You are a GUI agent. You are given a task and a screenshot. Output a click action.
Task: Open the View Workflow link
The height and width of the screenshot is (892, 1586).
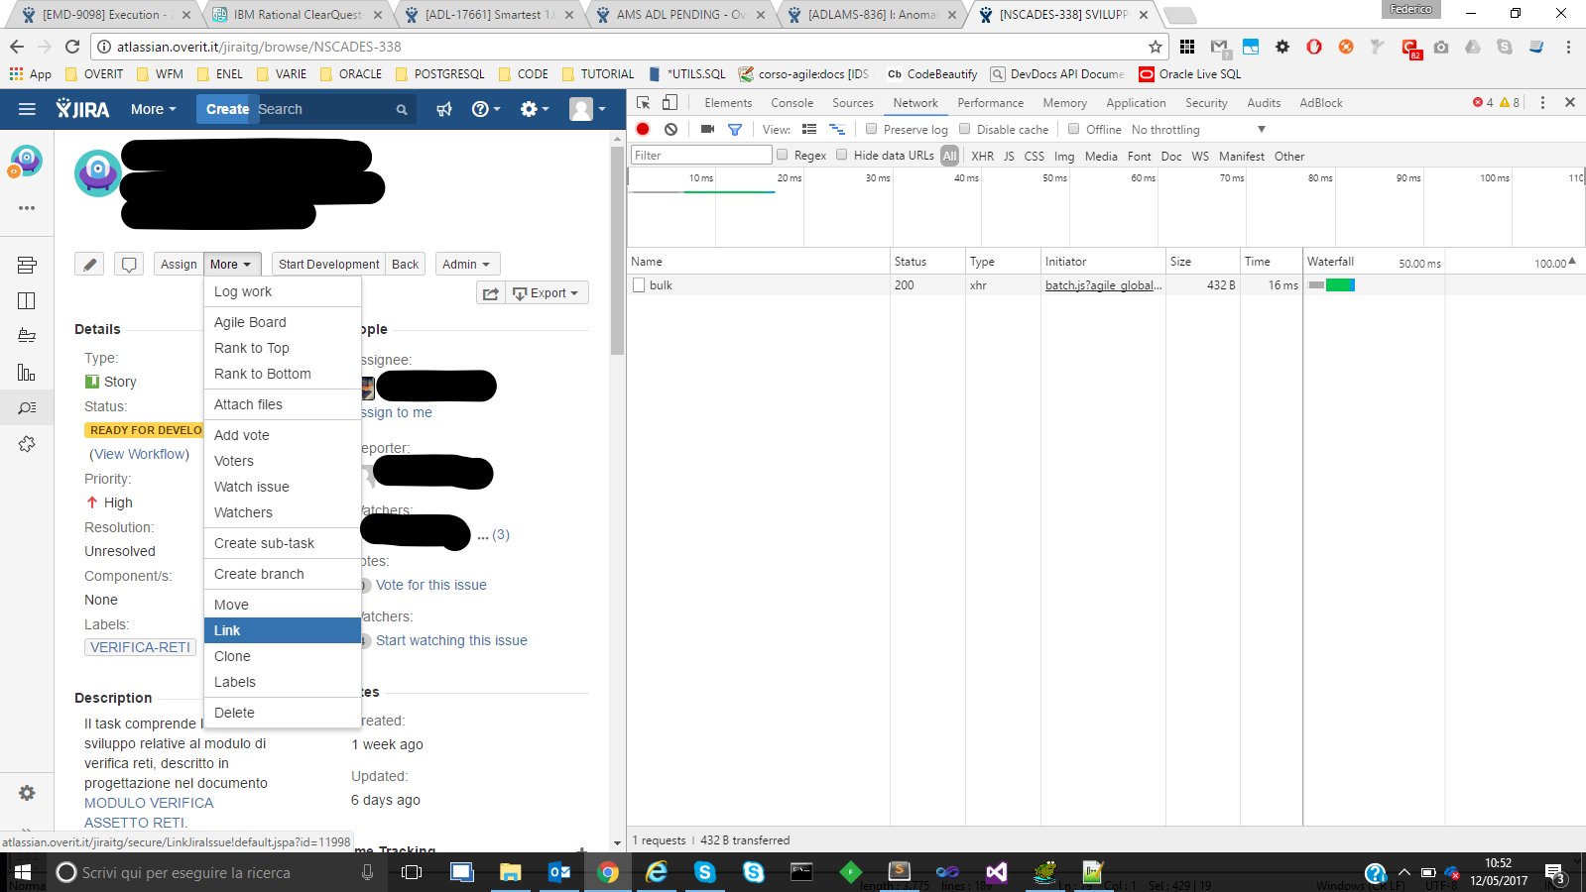point(139,454)
